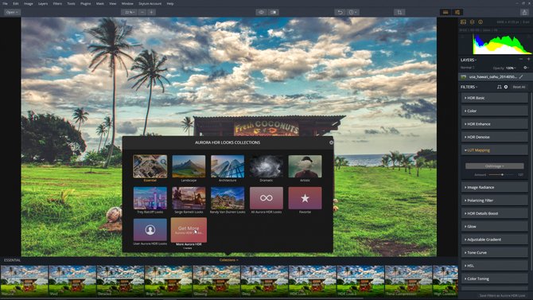
Task: Open the Layers menu
Action: 43,4
